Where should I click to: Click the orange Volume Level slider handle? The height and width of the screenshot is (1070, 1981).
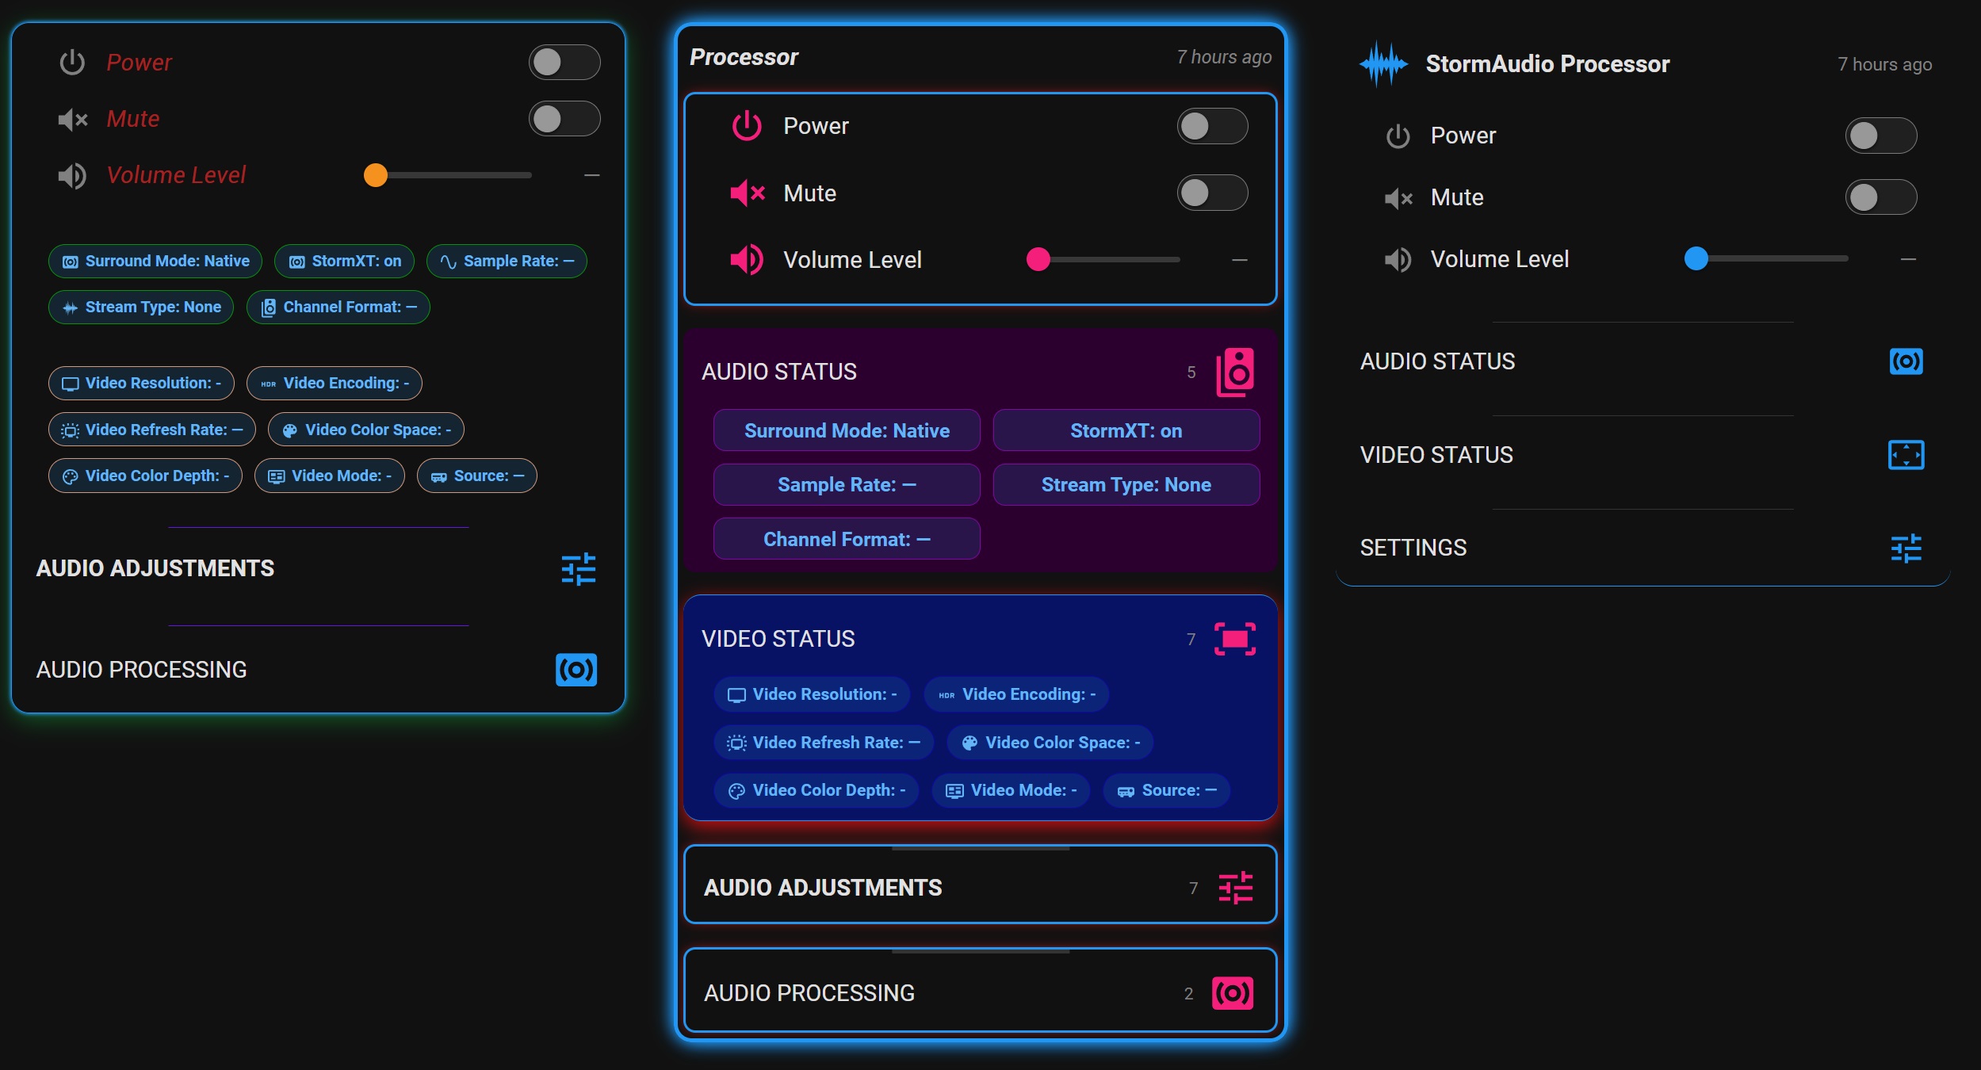[376, 175]
